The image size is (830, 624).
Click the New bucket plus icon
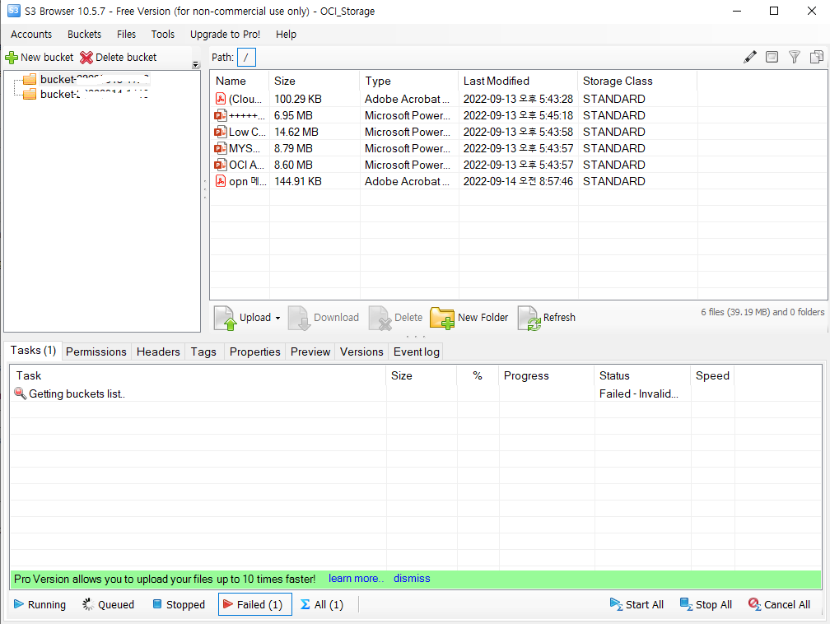[12, 57]
